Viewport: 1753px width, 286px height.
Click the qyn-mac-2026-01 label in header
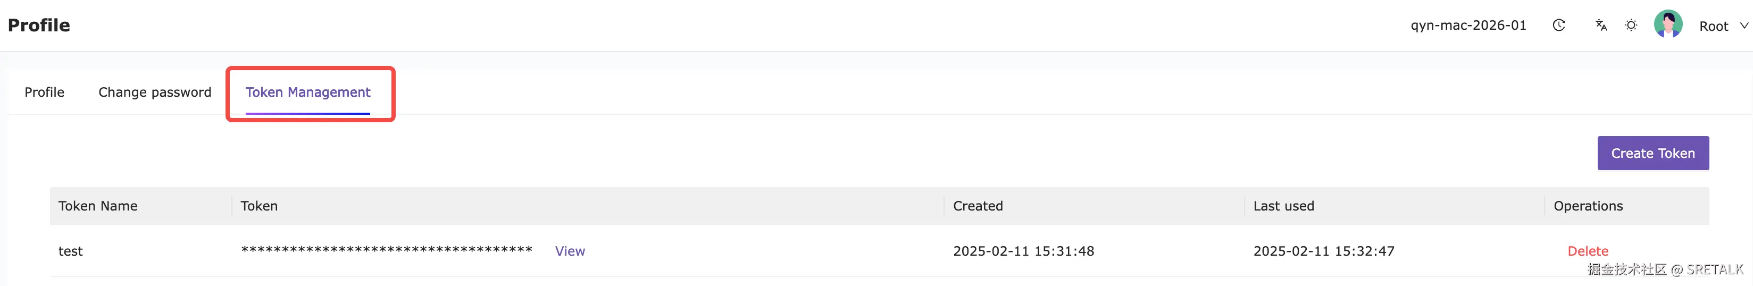(x=1468, y=25)
